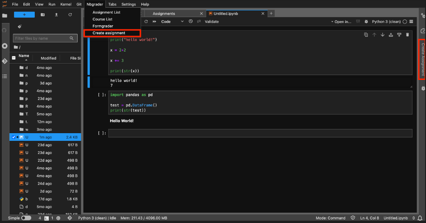The image size is (426, 223).
Task: Restart the kernel via toolbar icon
Action: [146, 22]
